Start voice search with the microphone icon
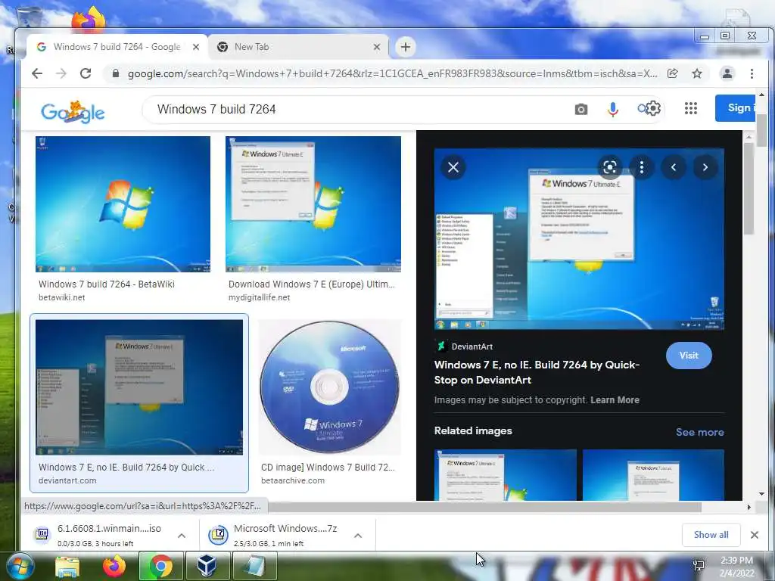Image resolution: width=775 pixels, height=581 pixels. coord(613,109)
